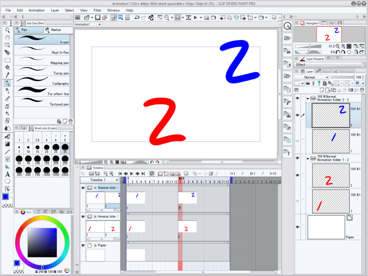Click the blue main color swatch
Viewport: 368px width, 276px height.
(5, 197)
